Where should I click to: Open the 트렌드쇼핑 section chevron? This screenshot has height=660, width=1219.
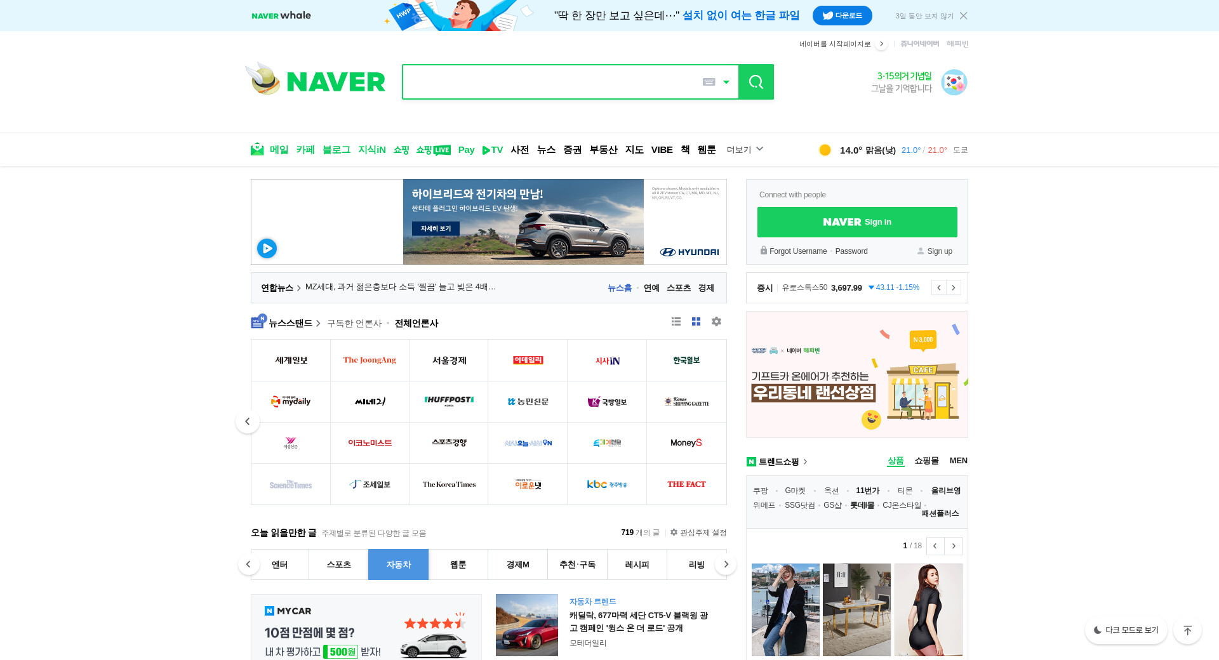pyautogui.click(x=805, y=462)
